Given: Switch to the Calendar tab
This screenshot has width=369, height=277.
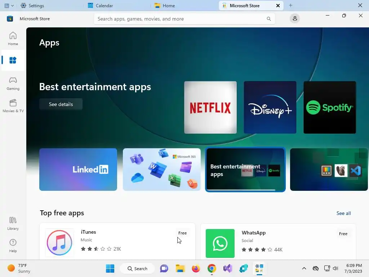Looking at the screenshot, I should pyautogui.click(x=100, y=6).
